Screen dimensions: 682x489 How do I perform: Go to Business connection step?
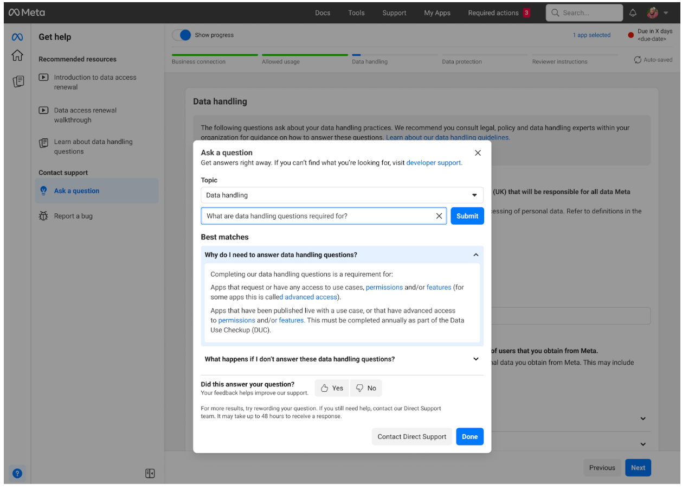(x=198, y=62)
